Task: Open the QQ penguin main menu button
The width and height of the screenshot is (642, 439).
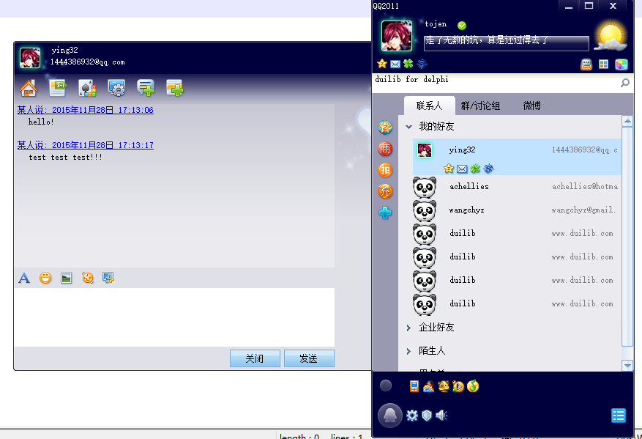Action: click(x=389, y=416)
